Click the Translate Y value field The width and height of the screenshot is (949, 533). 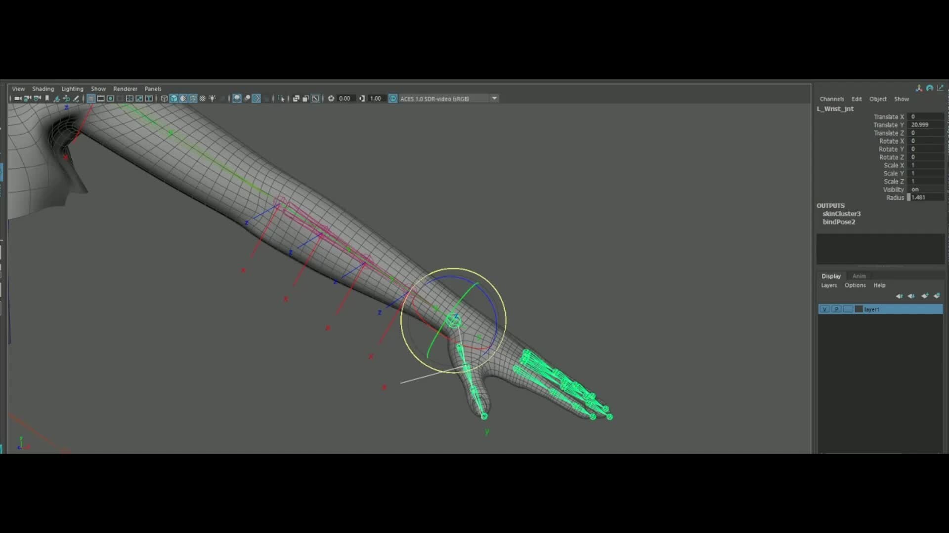pyautogui.click(x=925, y=124)
